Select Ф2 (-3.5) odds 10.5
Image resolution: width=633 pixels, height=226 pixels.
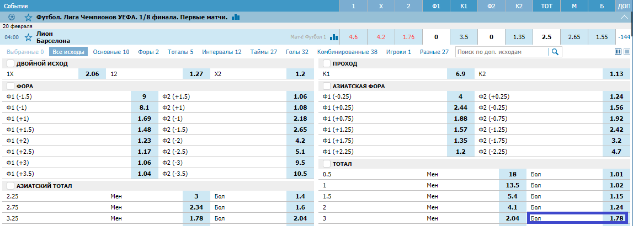[x=300, y=174]
